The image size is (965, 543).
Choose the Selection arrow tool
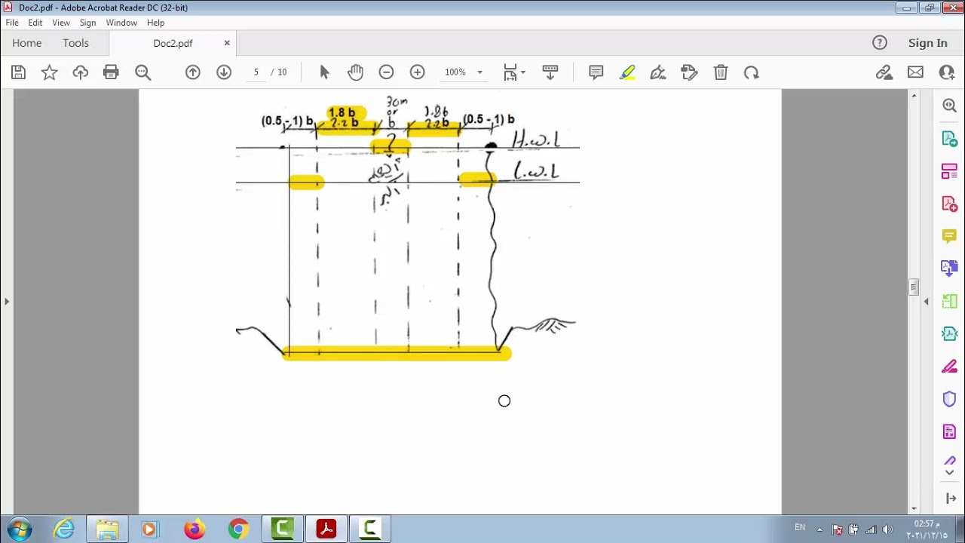(324, 72)
